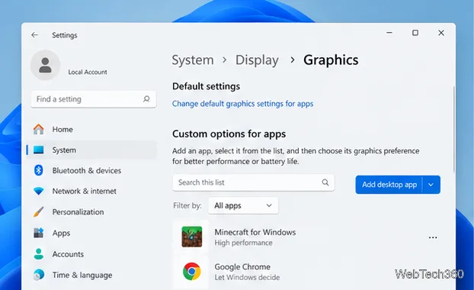
Task: Click the Local Account user avatar
Action: tap(46, 65)
